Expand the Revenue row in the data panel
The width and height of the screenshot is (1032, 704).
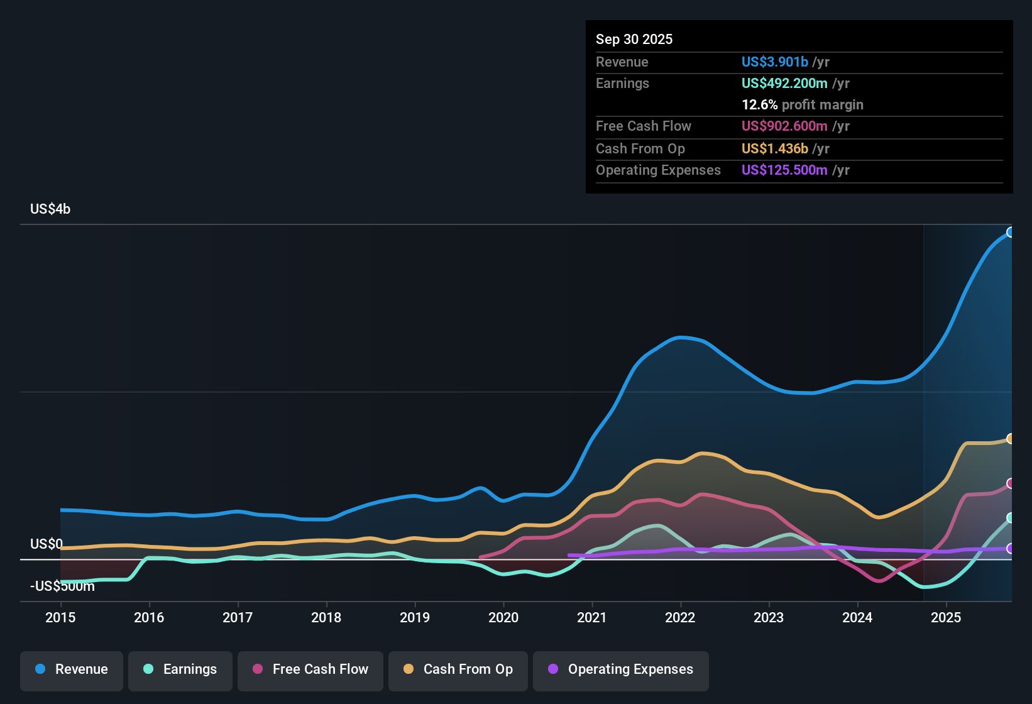coord(622,62)
